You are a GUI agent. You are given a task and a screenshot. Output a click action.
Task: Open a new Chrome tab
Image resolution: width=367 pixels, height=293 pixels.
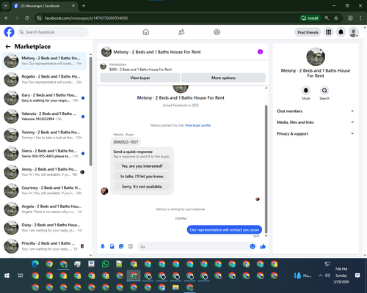tap(84, 6)
